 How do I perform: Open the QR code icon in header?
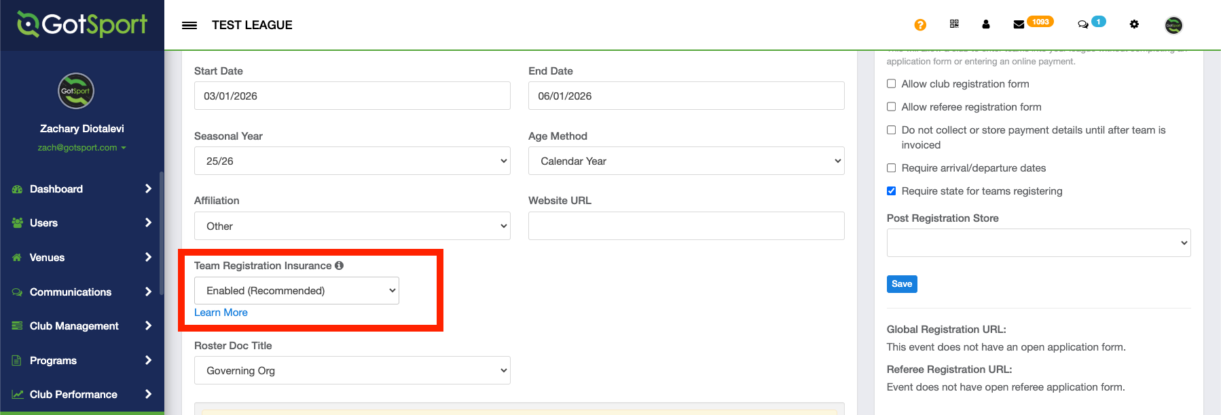click(x=954, y=24)
